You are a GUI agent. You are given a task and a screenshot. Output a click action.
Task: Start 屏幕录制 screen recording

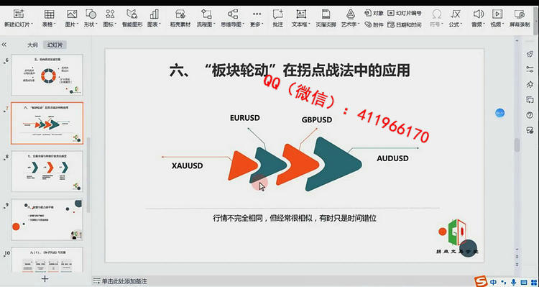coord(520,18)
